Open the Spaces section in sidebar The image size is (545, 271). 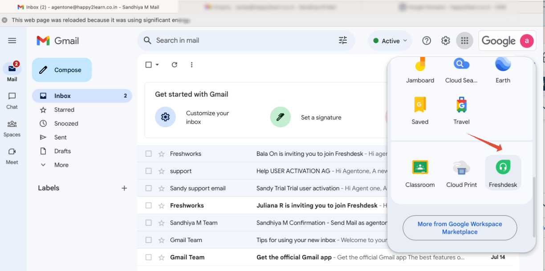point(12,128)
